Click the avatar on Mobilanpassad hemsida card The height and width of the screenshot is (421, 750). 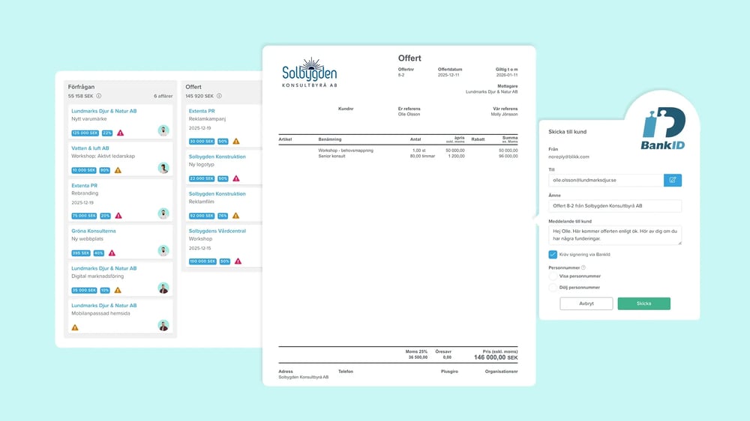pos(163,325)
